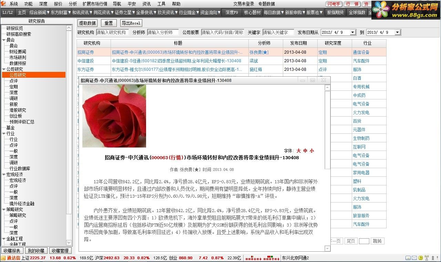Click the left tree scrollbar down arrow

69,243
